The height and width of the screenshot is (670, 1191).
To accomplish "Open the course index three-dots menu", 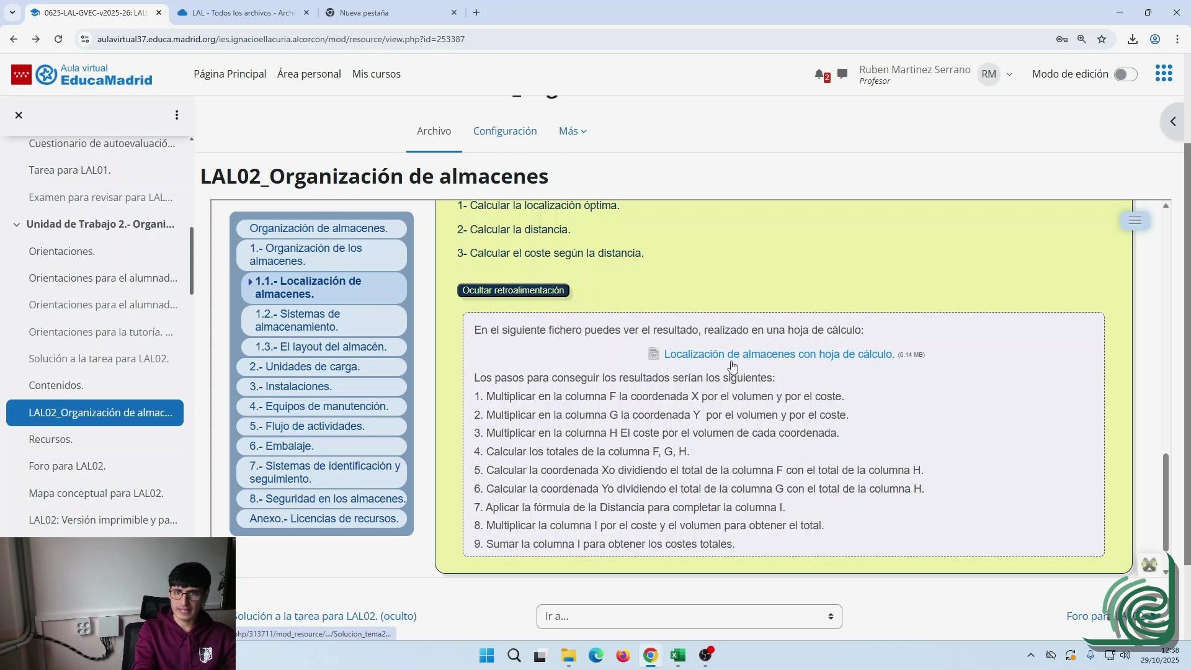I will click(x=177, y=115).
